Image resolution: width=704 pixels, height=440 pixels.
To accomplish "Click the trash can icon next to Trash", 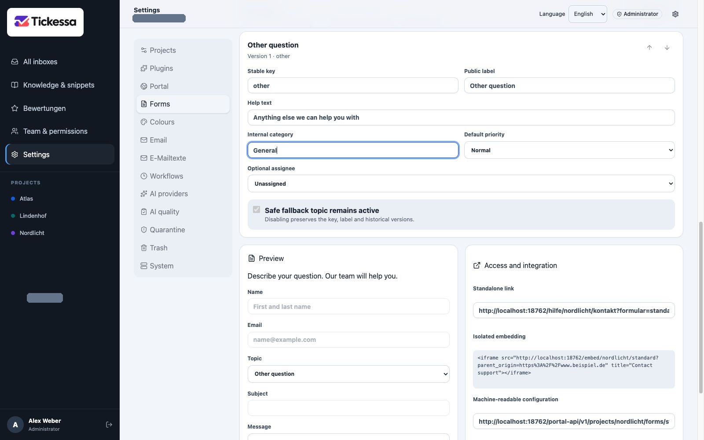I will pyautogui.click(x=144, y=248).
